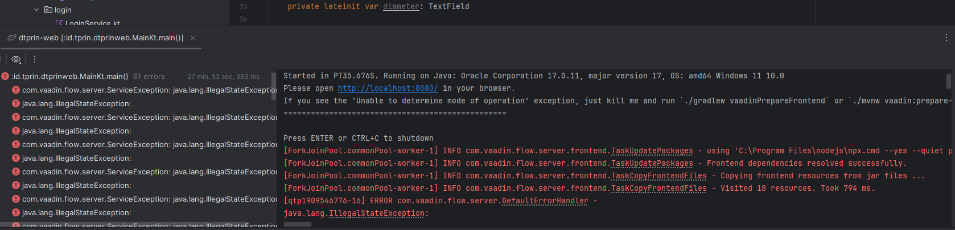Jump to first TaskCopyFrontendFiles in console output
955x230 pixels.
pyautogui.click(x=658, y=176)
